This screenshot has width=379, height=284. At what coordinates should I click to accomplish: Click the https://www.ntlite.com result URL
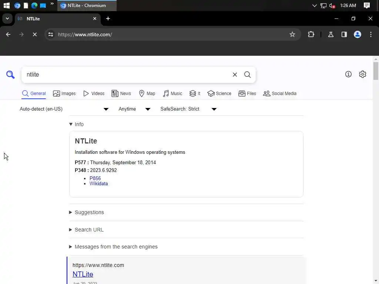(98, 265)
